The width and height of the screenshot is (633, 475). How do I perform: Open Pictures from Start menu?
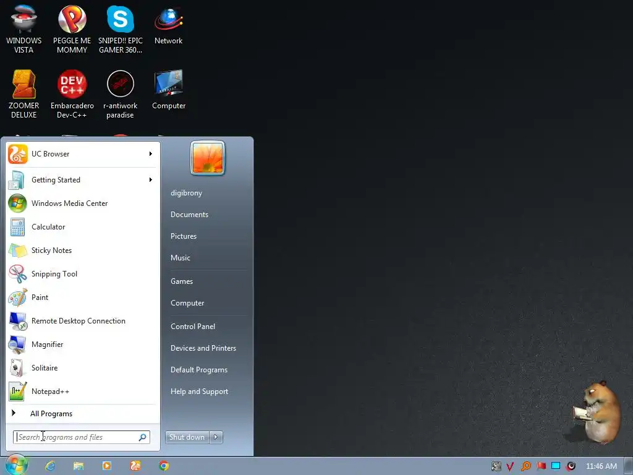pyautogui.click(x=184, y=236)
